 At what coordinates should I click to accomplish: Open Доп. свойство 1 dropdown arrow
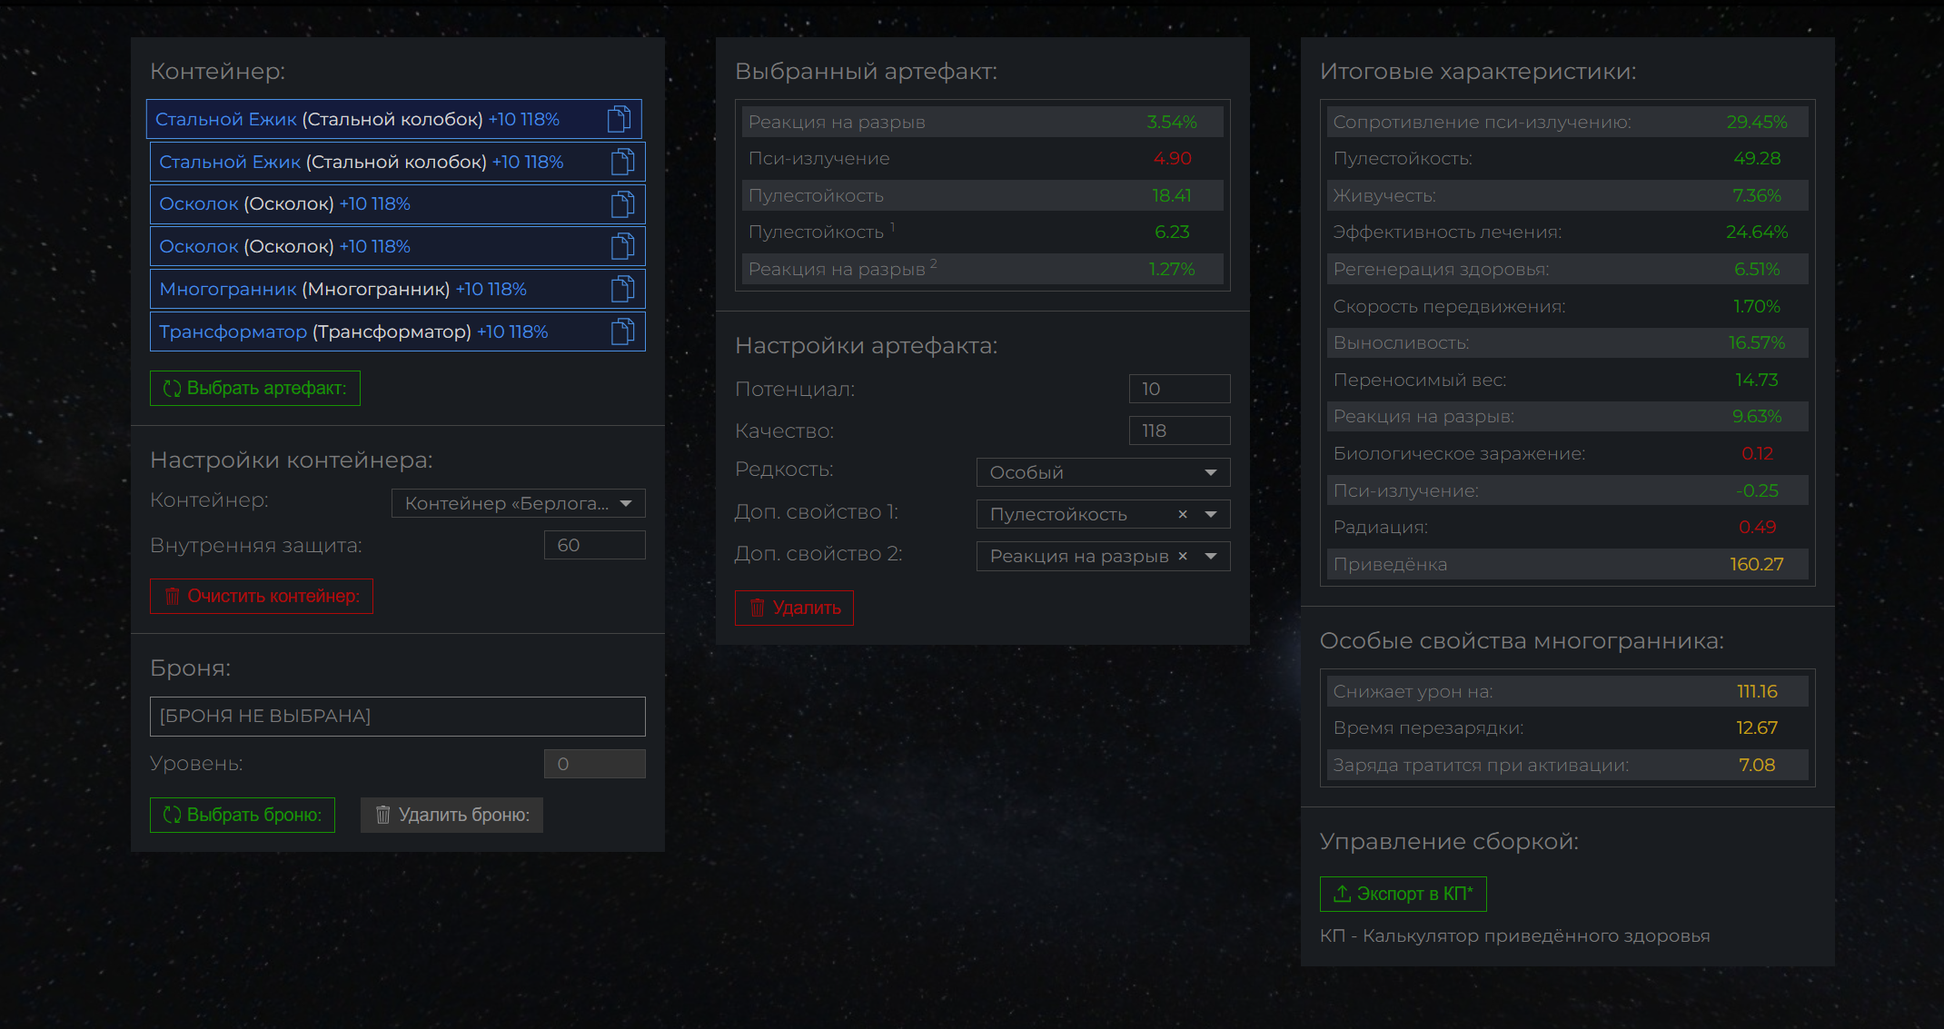click(1211, 514)
